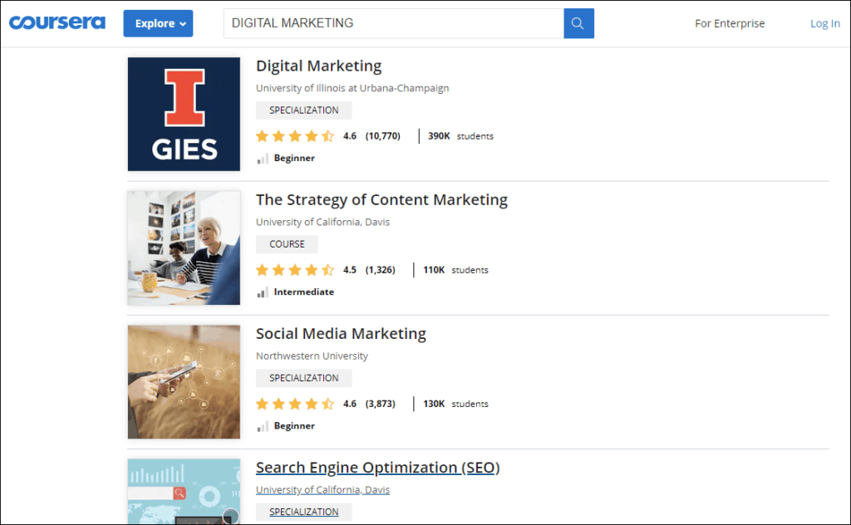This screenshot has width=851, height=525.
Task: Click the Coursera logo
Action: (57, 22)
